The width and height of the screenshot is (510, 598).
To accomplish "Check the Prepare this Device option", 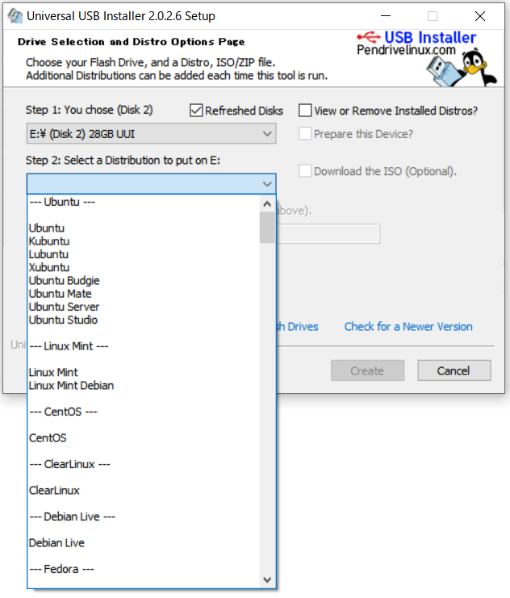I will (x=305, y=134).
